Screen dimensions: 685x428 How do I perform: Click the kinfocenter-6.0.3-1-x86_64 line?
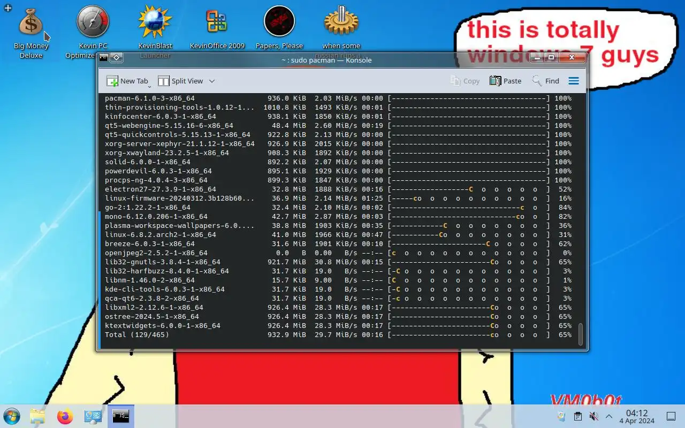[x=338, y=117]
